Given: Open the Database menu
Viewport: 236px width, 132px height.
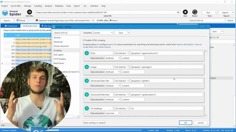Looking at the screenshot, I should [59, 6].
